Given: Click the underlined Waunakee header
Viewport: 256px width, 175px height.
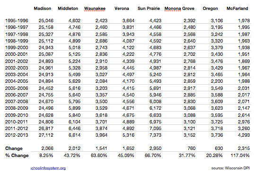Looking at the screenshot, I should click(x=95, y=9).
